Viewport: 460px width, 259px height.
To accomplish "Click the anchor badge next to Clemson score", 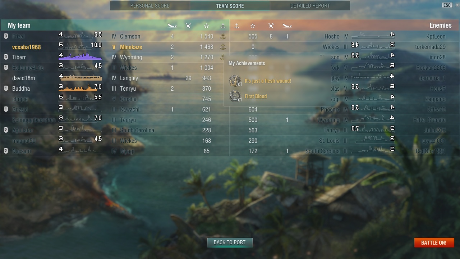I will 223,36.
